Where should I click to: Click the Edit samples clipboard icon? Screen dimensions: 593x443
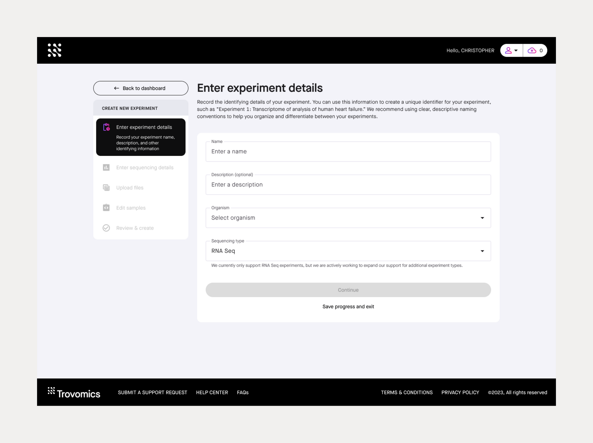[106, 207]
